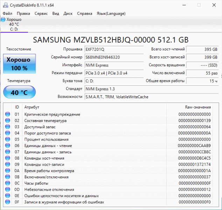Click the Raw-значения column header
The width and height of the screenshot is (222, 210).
coord(190,107)
